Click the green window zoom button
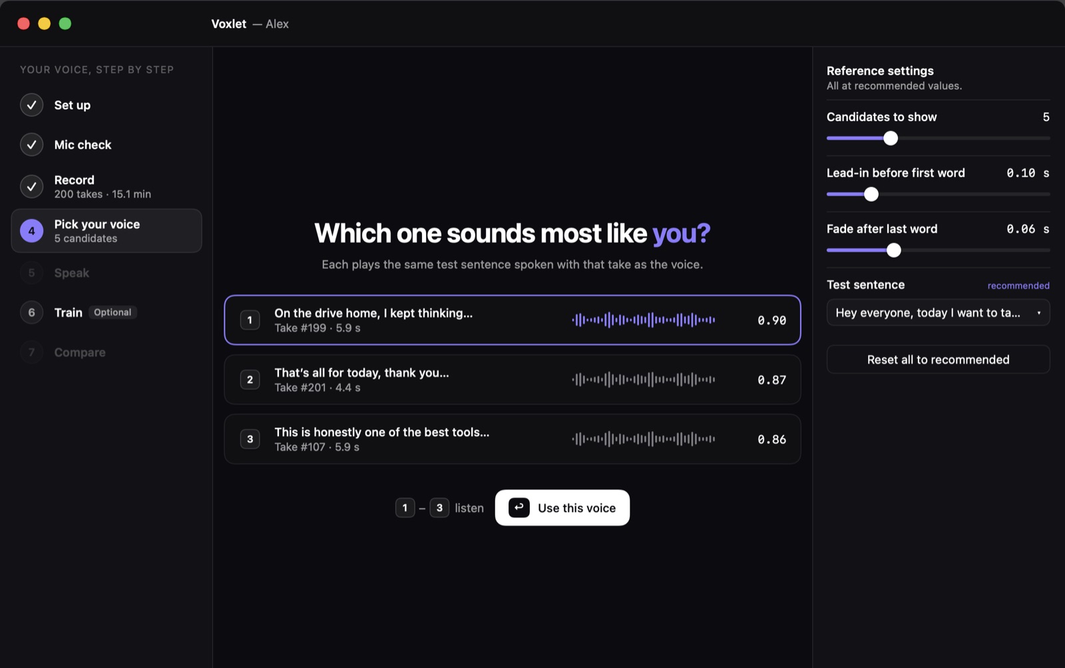1065x668 pixels. coord(65,24)
